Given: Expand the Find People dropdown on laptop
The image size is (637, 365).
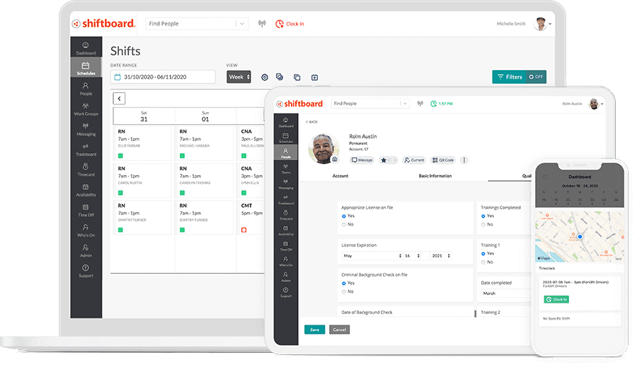Looking at the screenshot, I should click(242, 23).
